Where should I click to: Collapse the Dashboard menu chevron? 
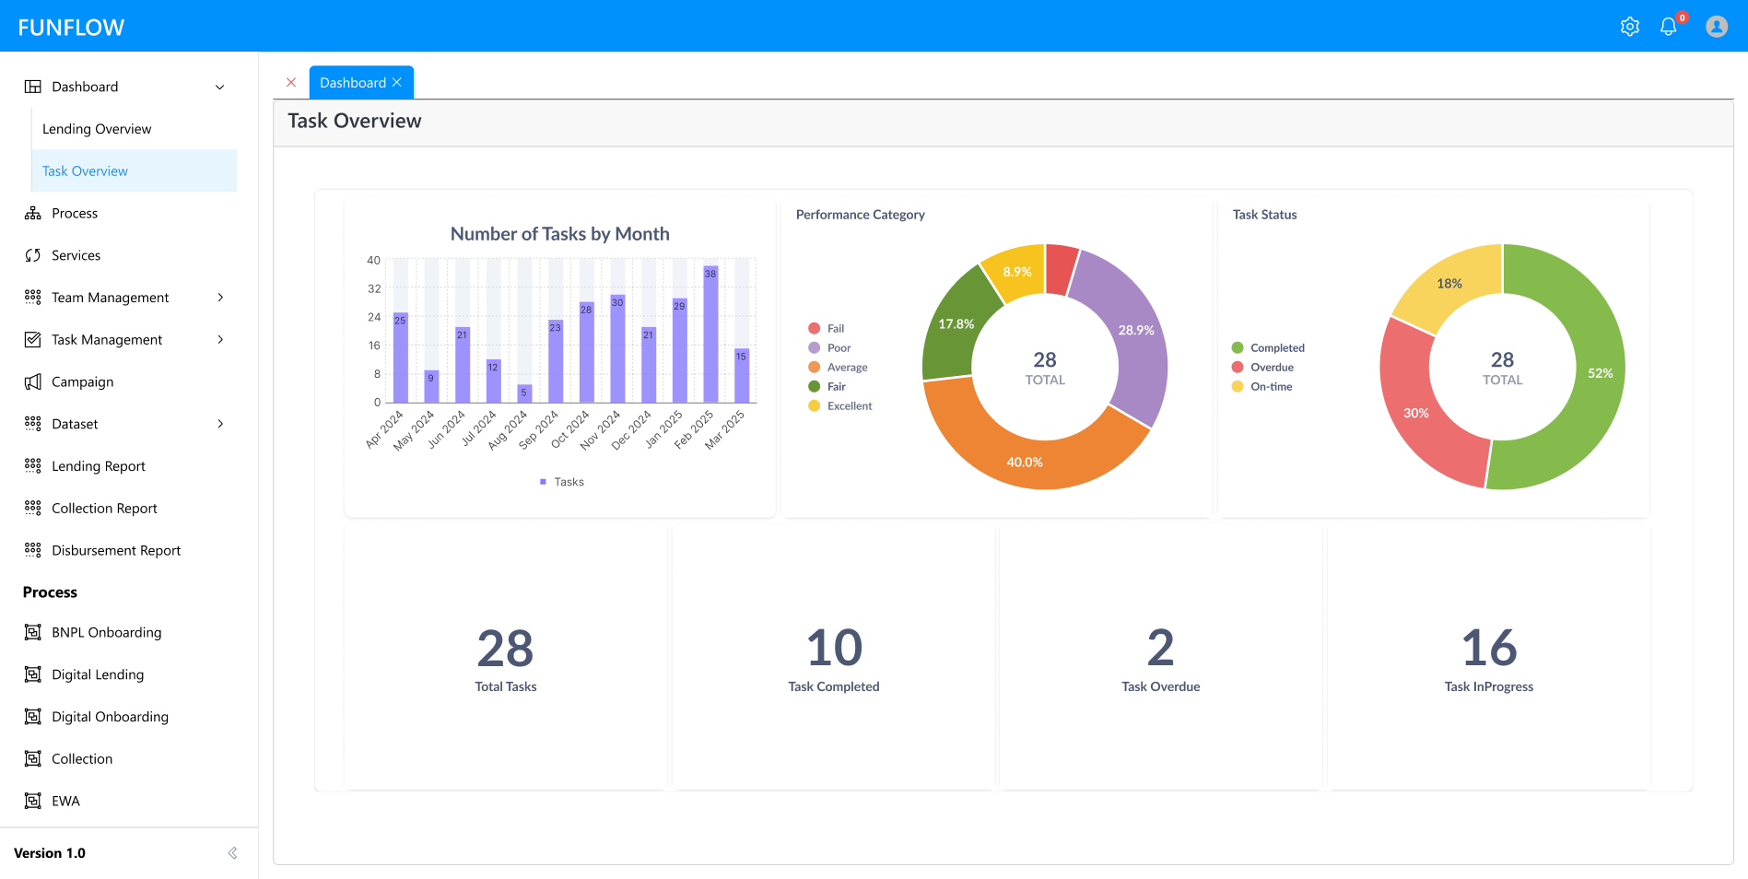point(219,87)
